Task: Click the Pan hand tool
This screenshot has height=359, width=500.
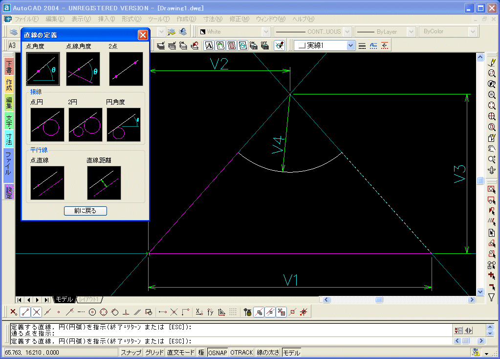Action: click(x=492, y=149)
